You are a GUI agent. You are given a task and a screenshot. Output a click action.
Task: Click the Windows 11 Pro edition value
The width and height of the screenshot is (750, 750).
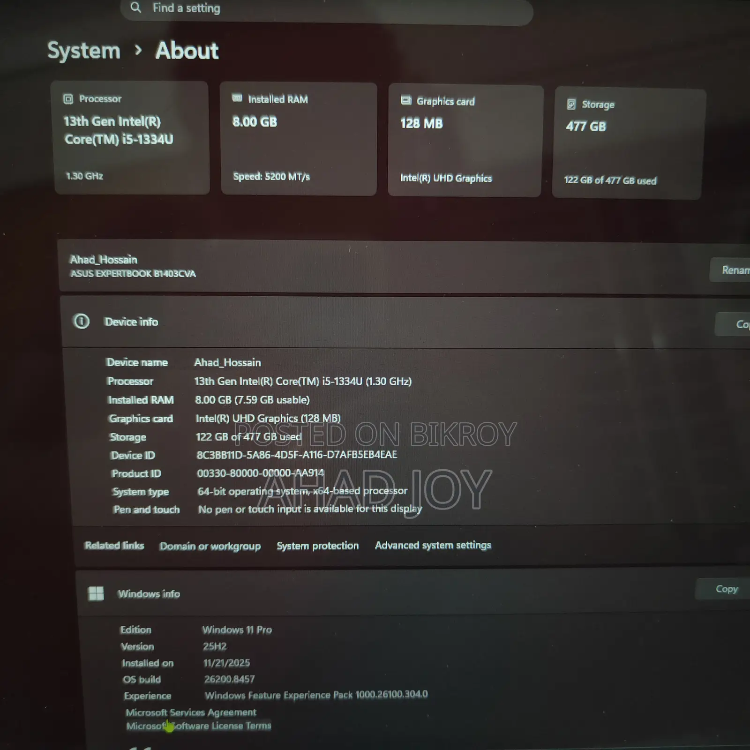pos(237,630)
